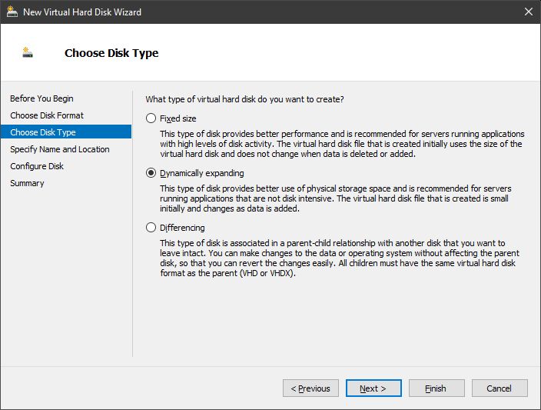Image resolution: width=541 pixels, height=410 pixels.
Task: Click the Choose Disk Type heading
Action: point(111,53)
